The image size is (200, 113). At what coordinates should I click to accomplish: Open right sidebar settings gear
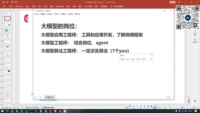point(195,101)
